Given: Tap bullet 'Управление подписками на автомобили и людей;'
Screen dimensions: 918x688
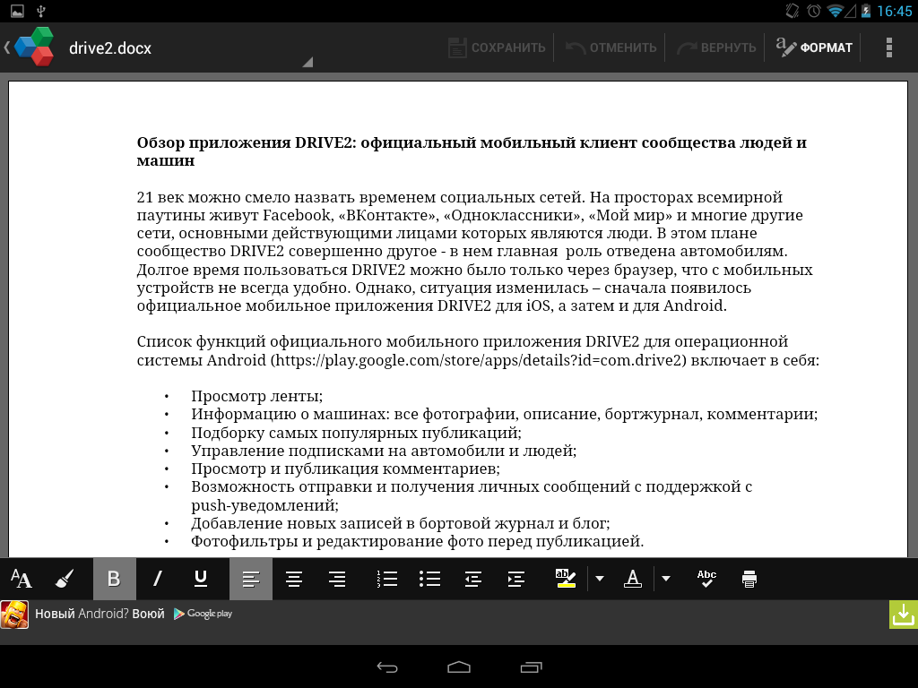Looking at the screenshot, I should (384, 451).
